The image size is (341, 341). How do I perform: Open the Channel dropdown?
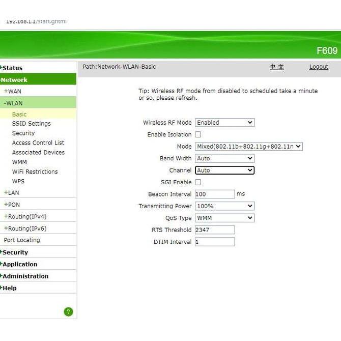[x=224, y=170]
